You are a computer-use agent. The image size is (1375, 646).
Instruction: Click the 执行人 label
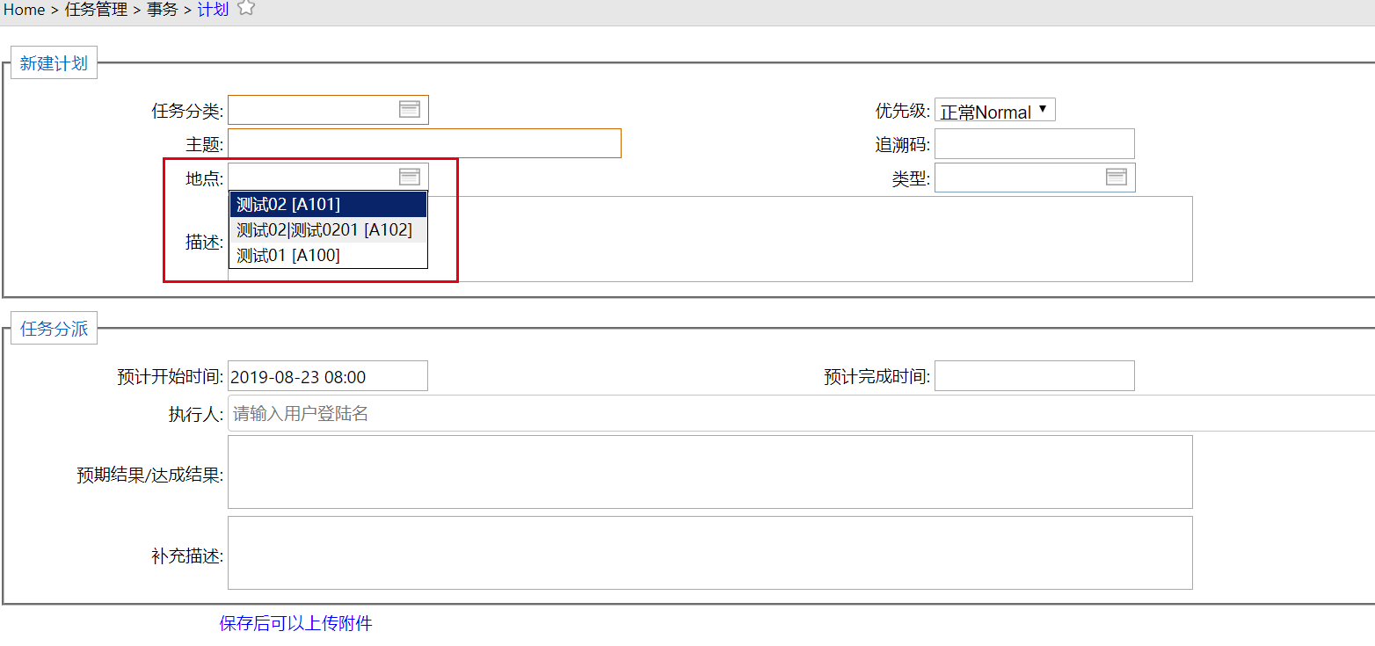click(x=196, y=415)
